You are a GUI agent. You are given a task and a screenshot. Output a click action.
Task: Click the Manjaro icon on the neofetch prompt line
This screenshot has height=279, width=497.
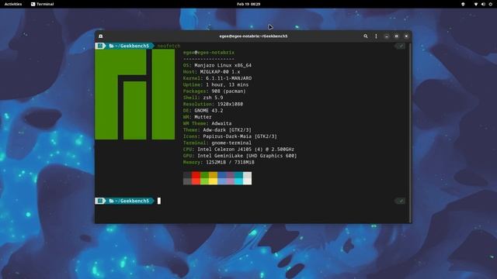[x=100, y=46]
